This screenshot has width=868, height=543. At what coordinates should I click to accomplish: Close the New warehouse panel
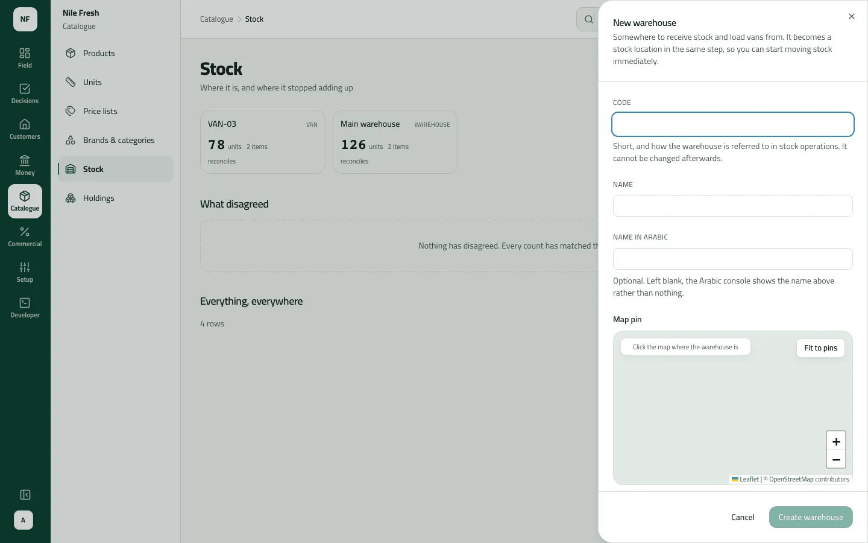[x=852, y=16]
